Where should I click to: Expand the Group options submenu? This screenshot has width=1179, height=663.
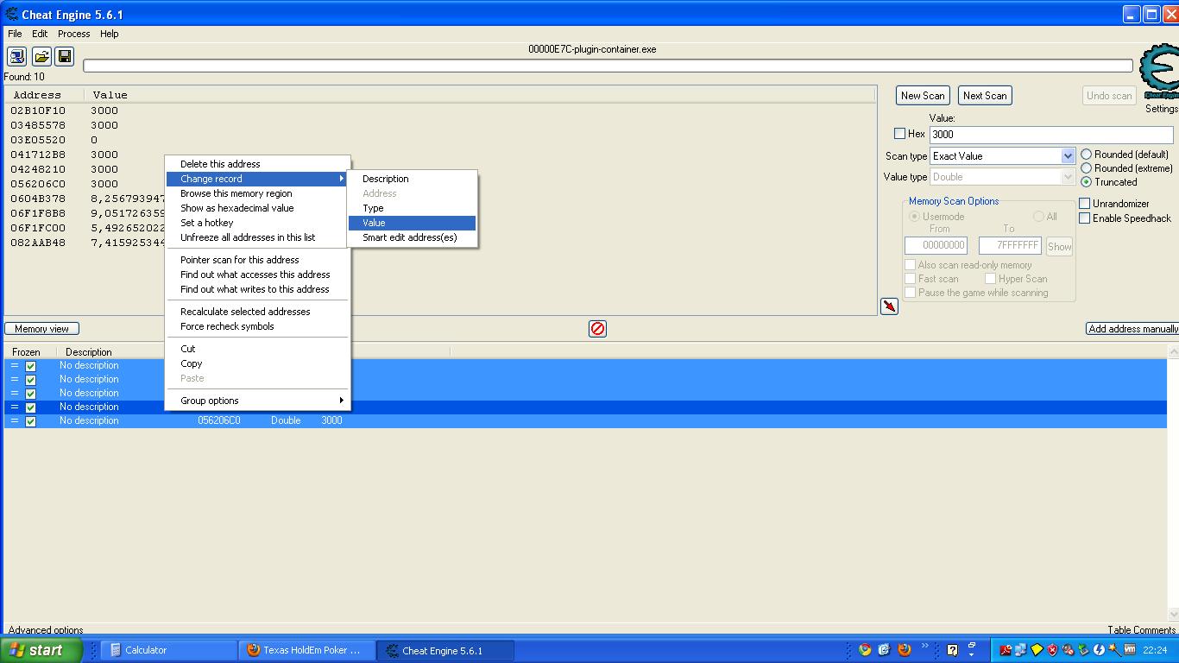coord(259,401)
